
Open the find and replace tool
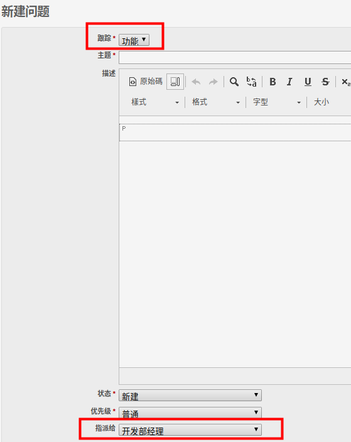point(251,82)
